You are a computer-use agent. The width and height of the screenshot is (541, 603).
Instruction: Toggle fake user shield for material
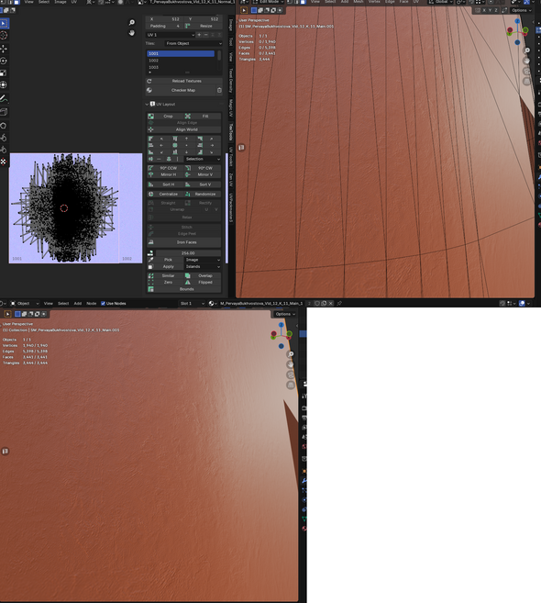(x=317, y=304)
